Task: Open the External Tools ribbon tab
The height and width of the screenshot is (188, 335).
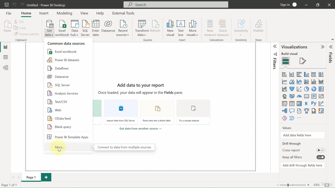Action: (x=123, y=13)
